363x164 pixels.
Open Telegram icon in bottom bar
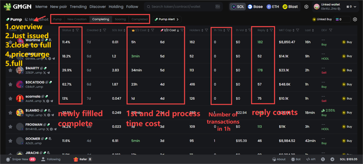tap(333, 159)
